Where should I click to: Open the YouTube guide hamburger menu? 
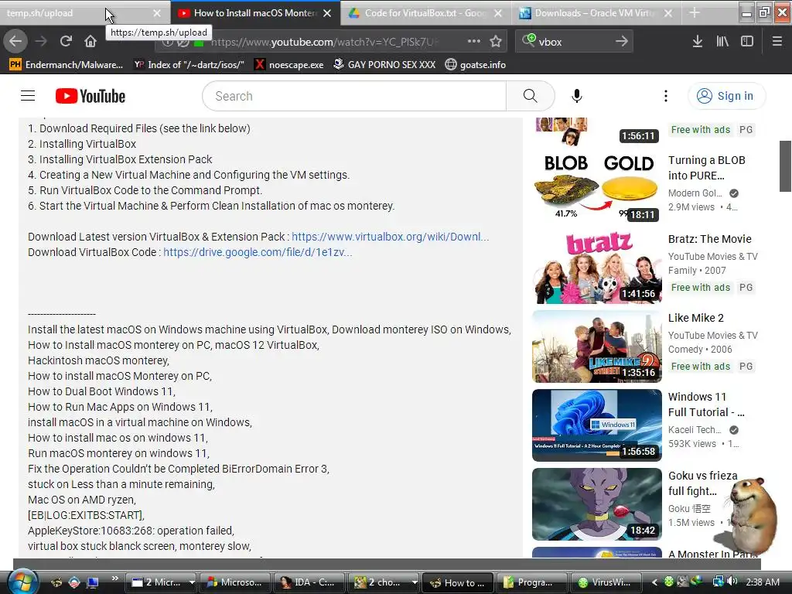coord(28,96)
